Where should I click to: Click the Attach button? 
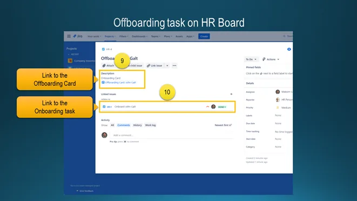(109, 65)
